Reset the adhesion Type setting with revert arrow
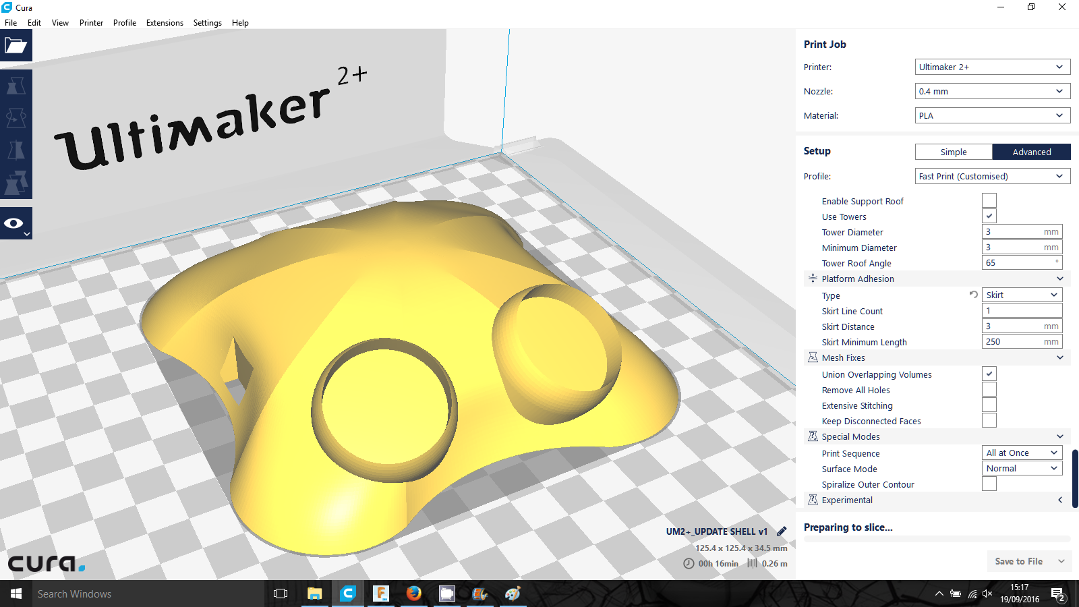 point(973,295)
